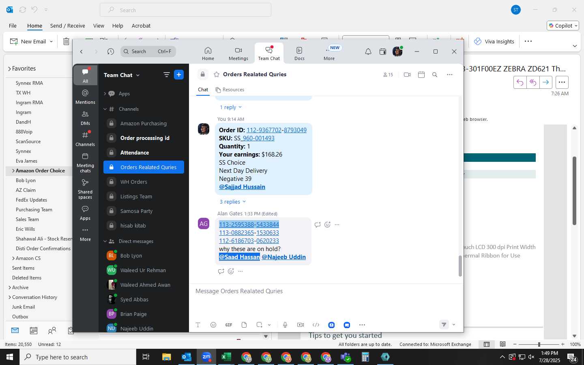Expand the 1 reply thread
The width and height of the screenshot is (584, 365).
(231, 107)
